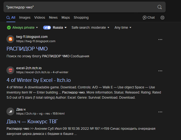The image size is (181, 140).
Task: Switch to the Maps tab
Action: tap(65, 18)
